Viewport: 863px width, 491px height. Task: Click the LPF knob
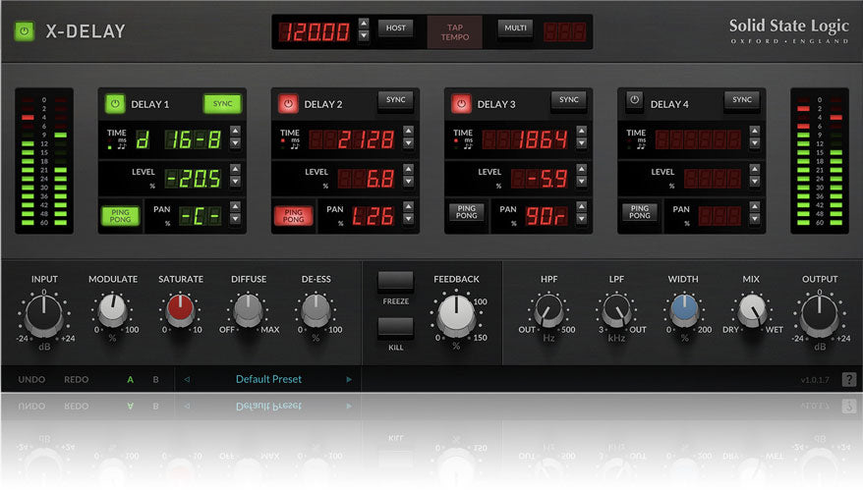tap(616, 309)
